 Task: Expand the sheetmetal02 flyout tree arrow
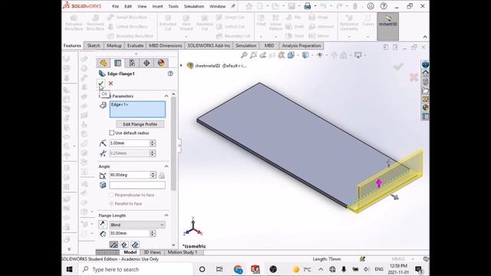tap(181, 65)
